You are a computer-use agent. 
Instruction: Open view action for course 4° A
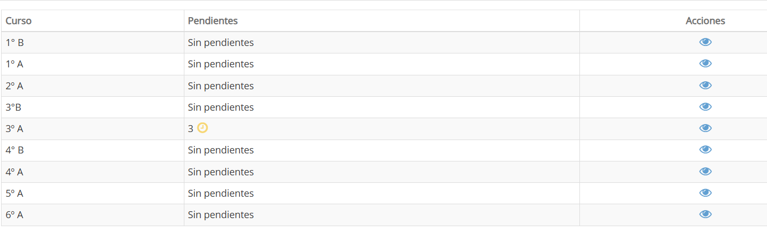[x=705, y=172]
